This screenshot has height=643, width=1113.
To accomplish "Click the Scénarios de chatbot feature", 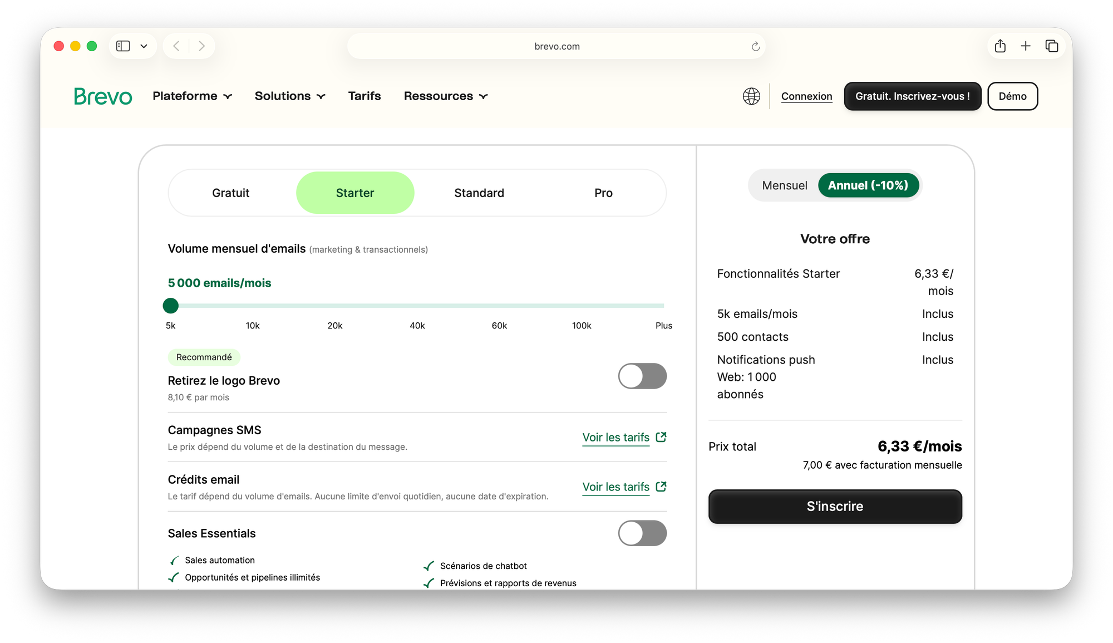I will (483, 566).
